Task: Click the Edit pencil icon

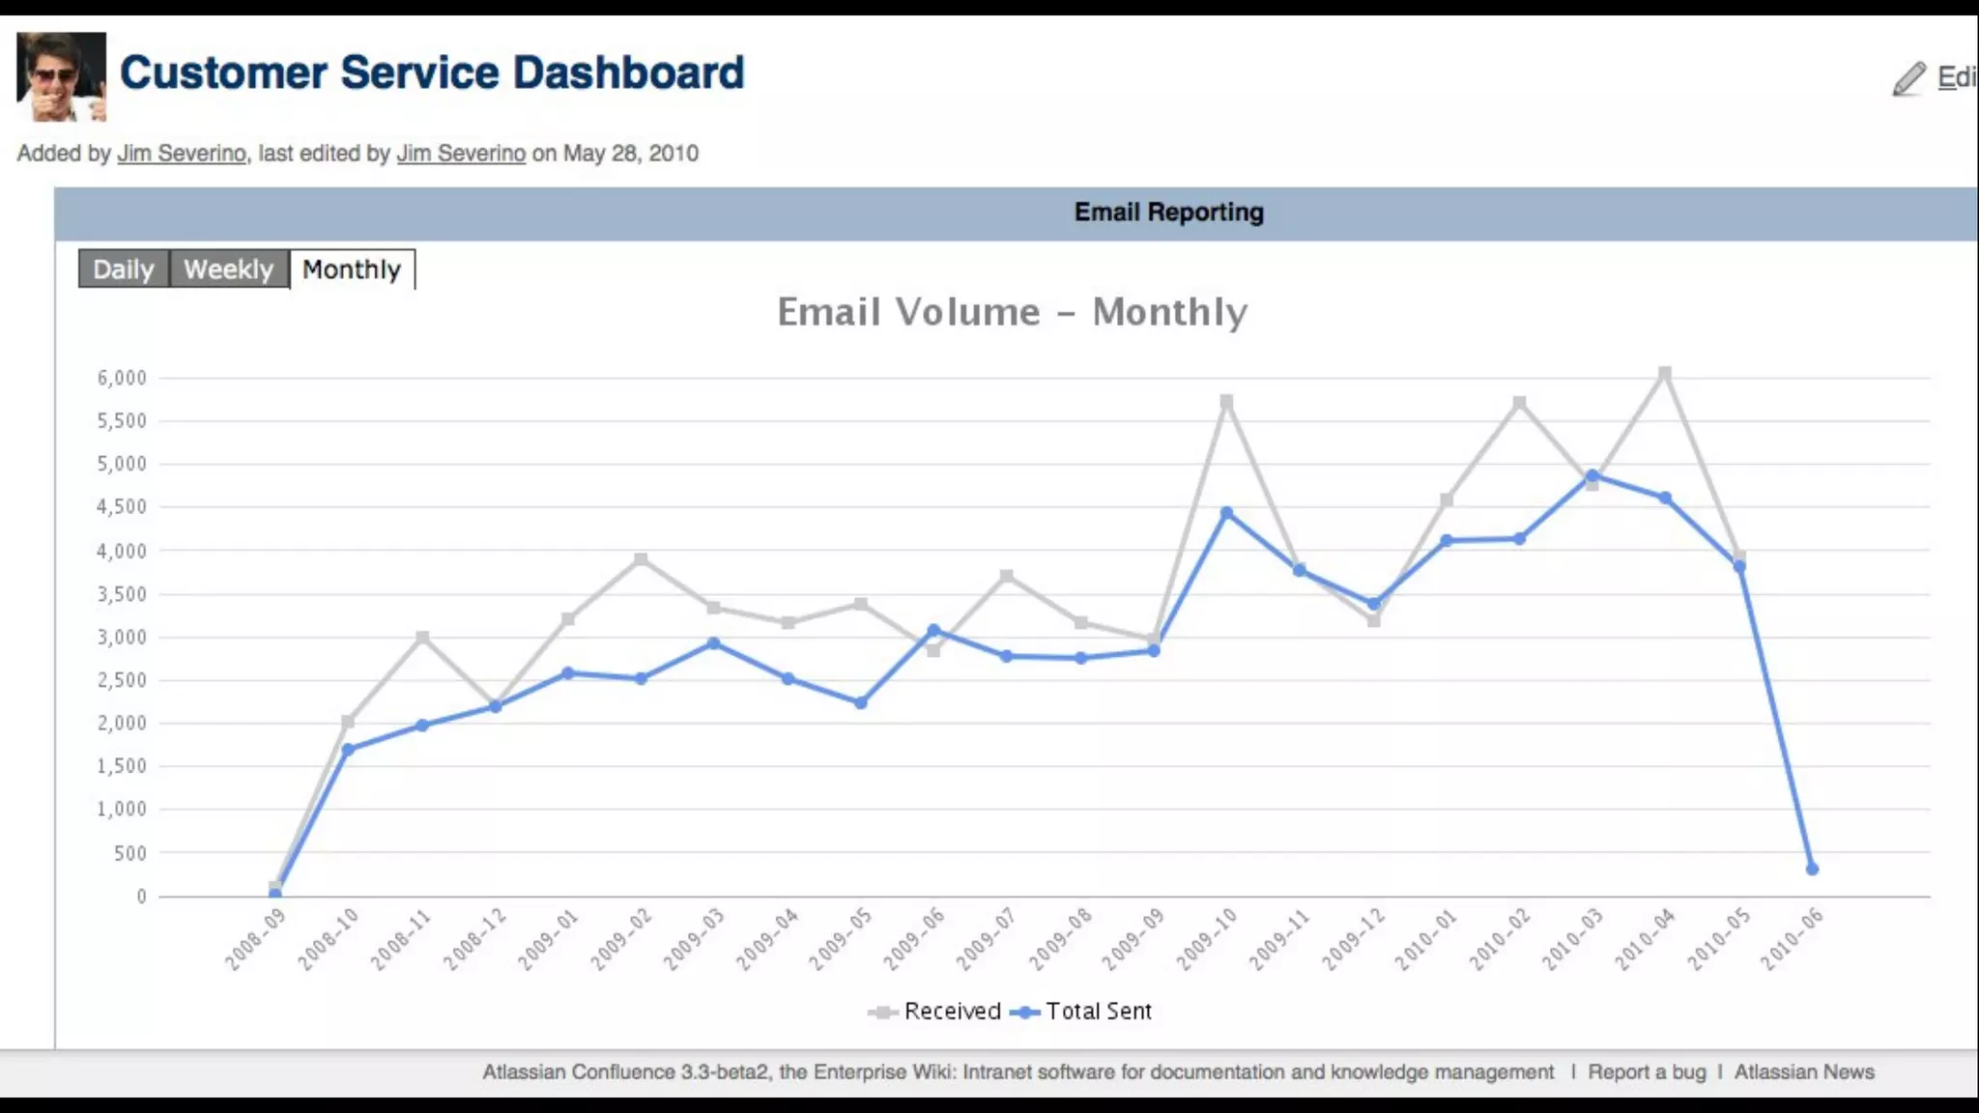Action: (x=1909, y=78)
